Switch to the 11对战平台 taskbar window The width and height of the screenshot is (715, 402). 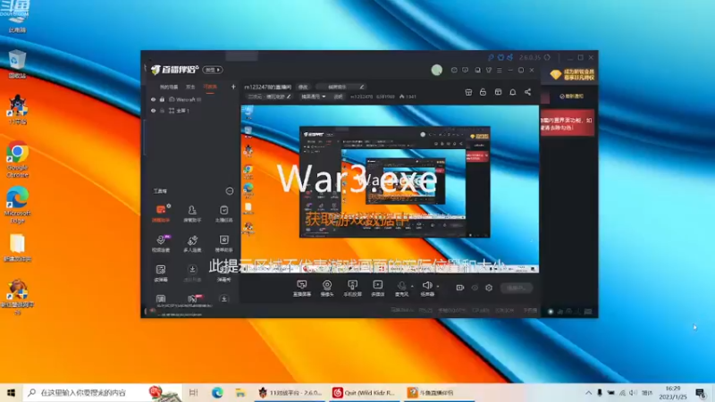(x=290, y=392)
